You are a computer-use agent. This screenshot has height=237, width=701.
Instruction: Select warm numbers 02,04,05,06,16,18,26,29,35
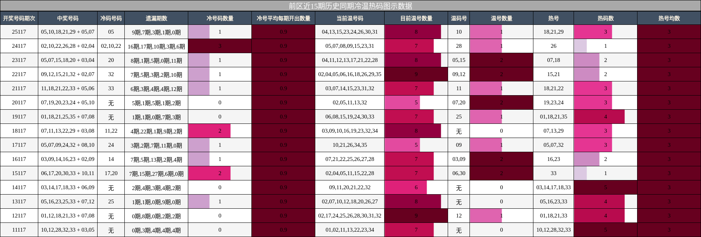tap(350, 74)
